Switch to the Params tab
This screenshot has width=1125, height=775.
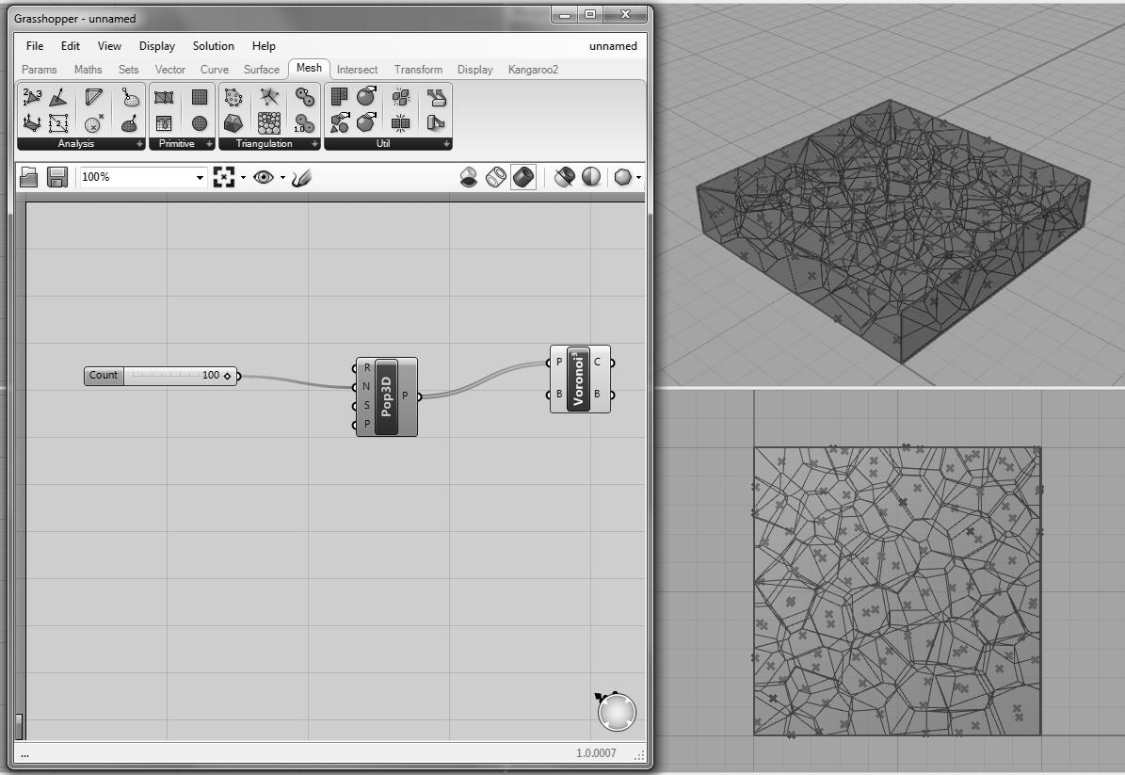(x=39, y=70)
